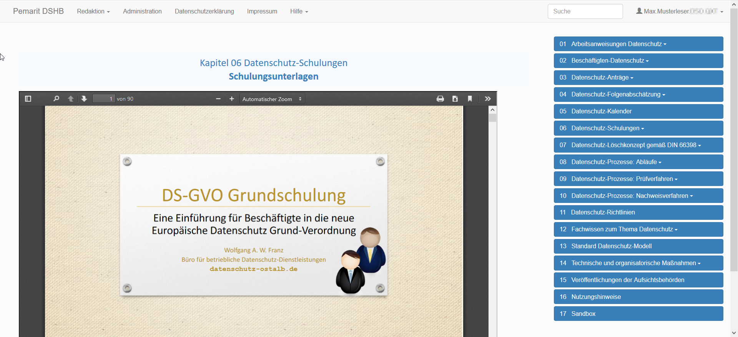Open chapter 05 Datenschutz-Kalender
This screenshot has width=738, height=337.
pyautogui.click(x=638, y=111)
